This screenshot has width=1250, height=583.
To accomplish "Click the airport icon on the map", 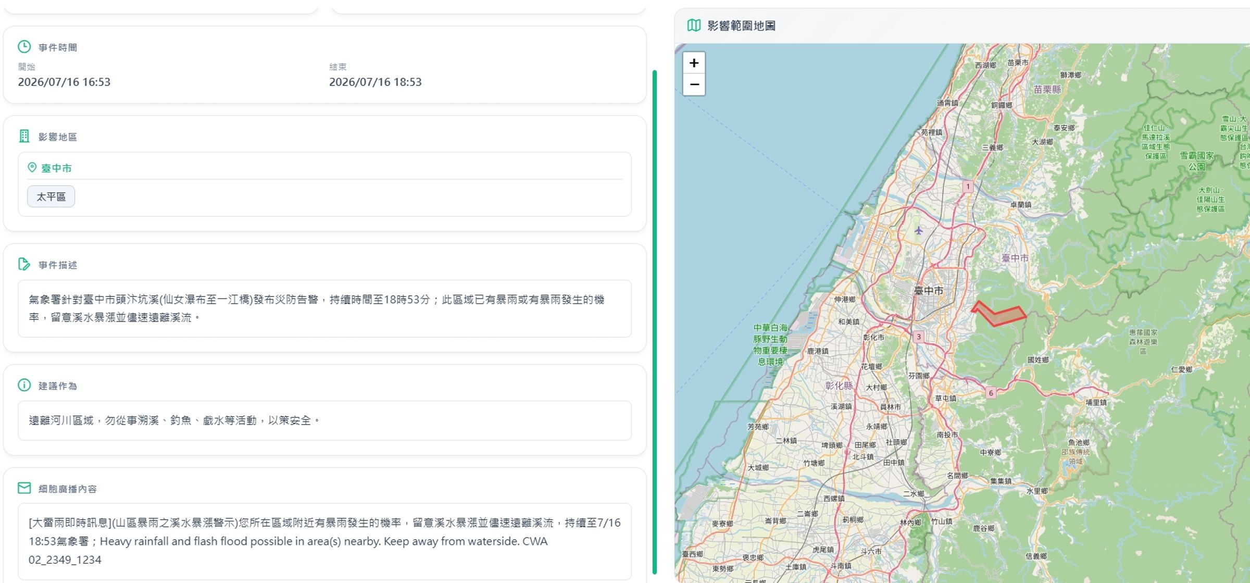I will pyautogui.click(x=919, y=230).
